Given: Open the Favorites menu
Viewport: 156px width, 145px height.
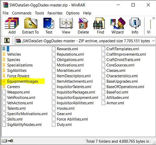Looking at the screenshot, I should (x=55, y=13).
